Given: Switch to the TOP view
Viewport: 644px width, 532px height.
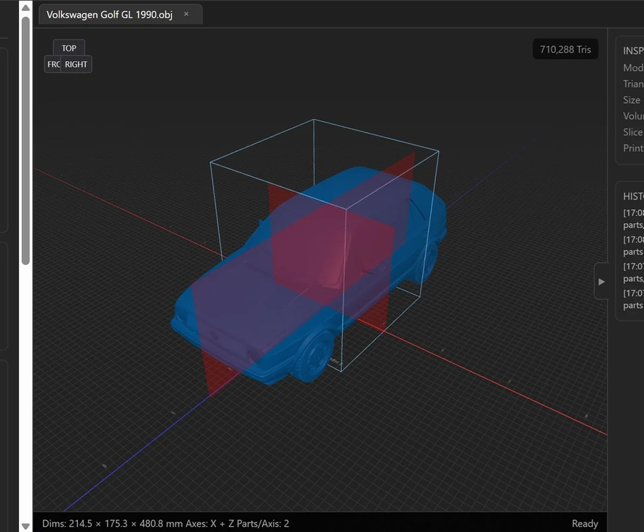Looking at the screenshot, I should (x=68, y=48).
